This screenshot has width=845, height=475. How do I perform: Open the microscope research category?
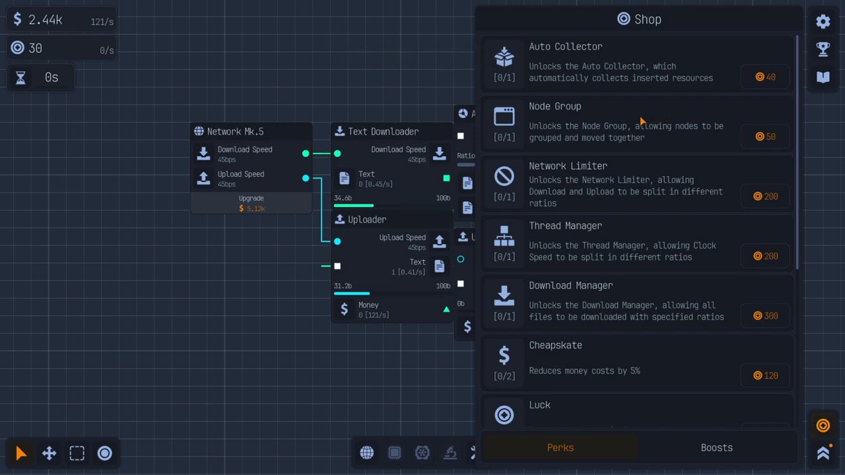pos(450,453)
